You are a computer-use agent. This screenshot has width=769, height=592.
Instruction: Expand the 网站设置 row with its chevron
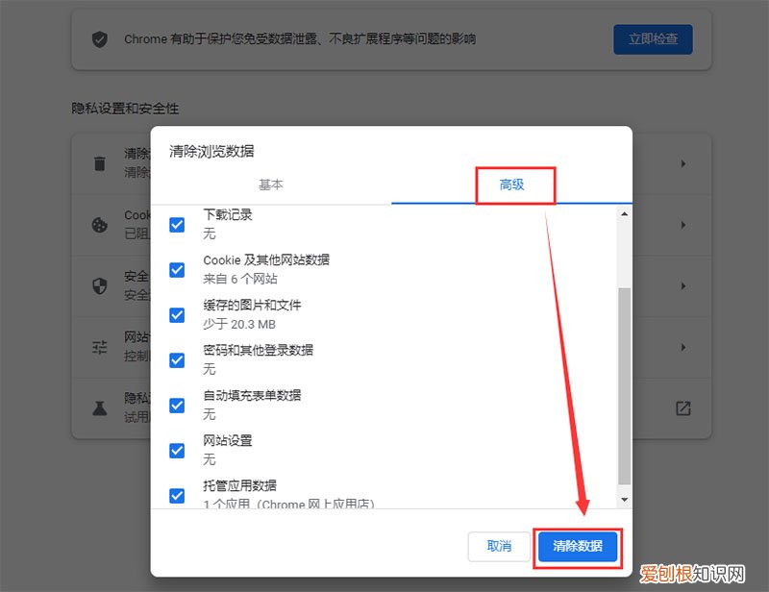click(682, 347)
